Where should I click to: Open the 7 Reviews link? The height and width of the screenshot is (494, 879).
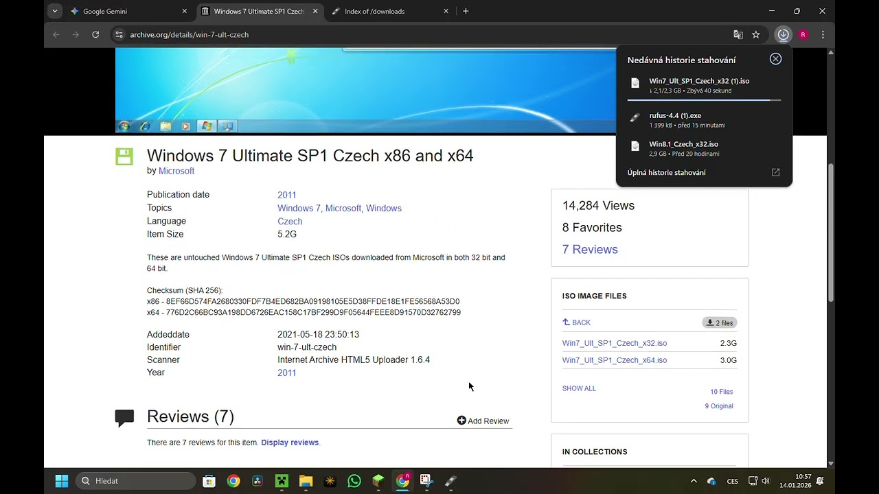click(590, 250)
